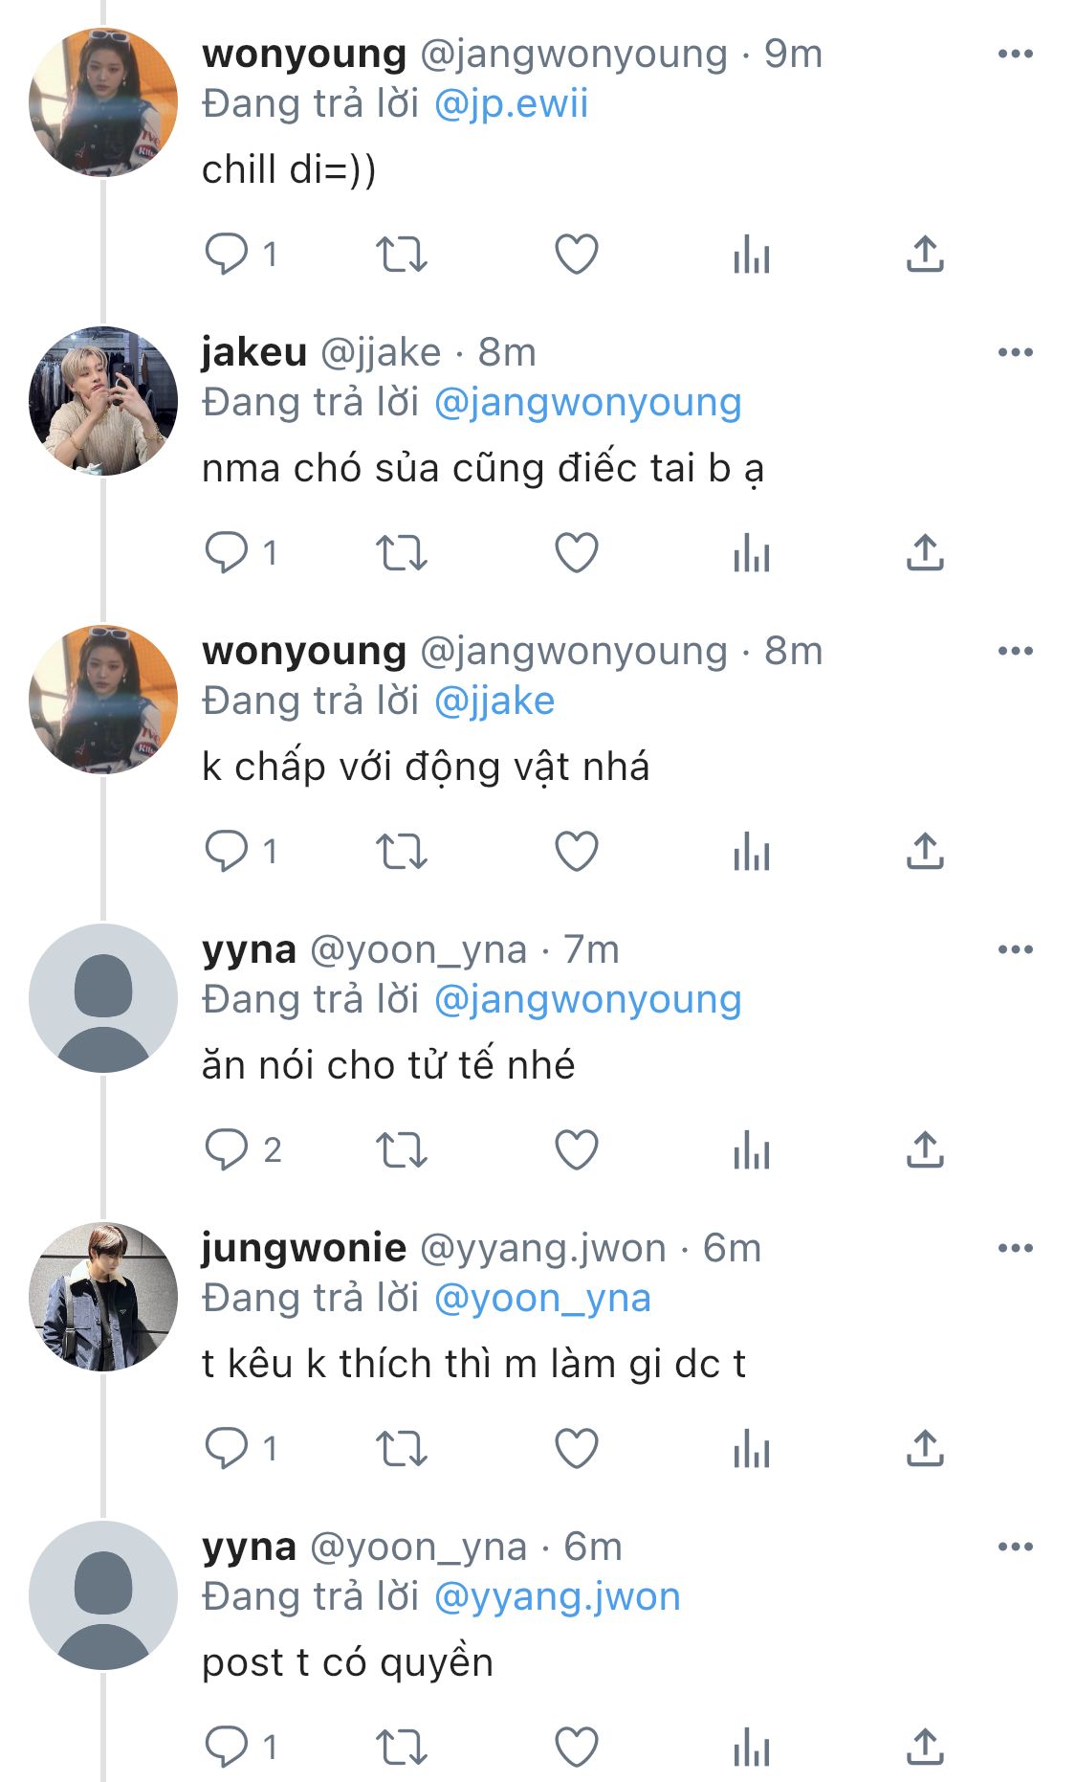Open the @yyang.jwon mention in yyna's reply
The height and width of the screenshot is (1782, 1076).
click(x=557, y=1597)
